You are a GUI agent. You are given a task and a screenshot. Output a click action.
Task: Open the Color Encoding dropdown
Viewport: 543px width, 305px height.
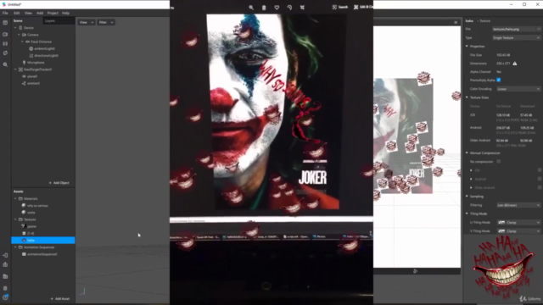[518, 89]
